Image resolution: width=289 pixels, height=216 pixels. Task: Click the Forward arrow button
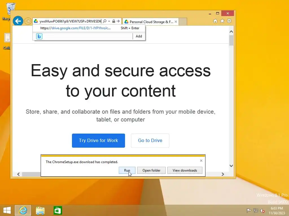(x=28, y=21)
